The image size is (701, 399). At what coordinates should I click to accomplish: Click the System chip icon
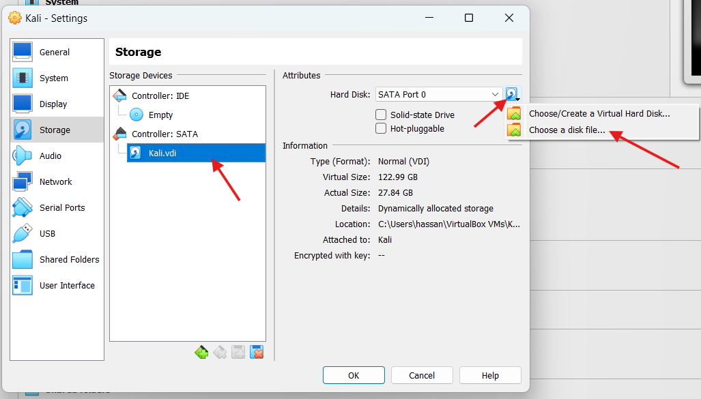(x=23, y=78)
